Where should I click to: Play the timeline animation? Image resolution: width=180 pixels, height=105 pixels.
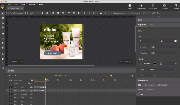(x=10, y=76)
